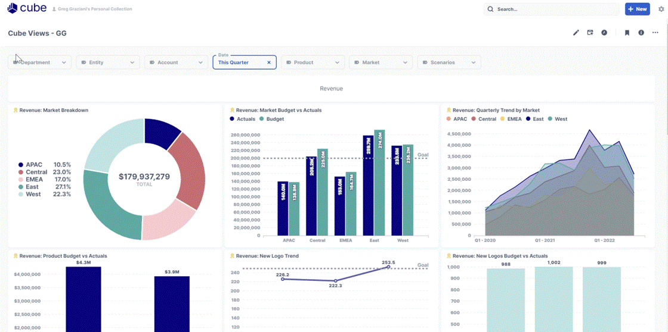Click the tag icon in the Market filter
Viewport: 668px width, 332px height.
[357, 62]
